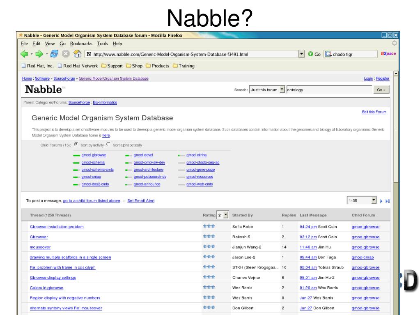Click the Edit this Forum link

[x=374, y=112]
